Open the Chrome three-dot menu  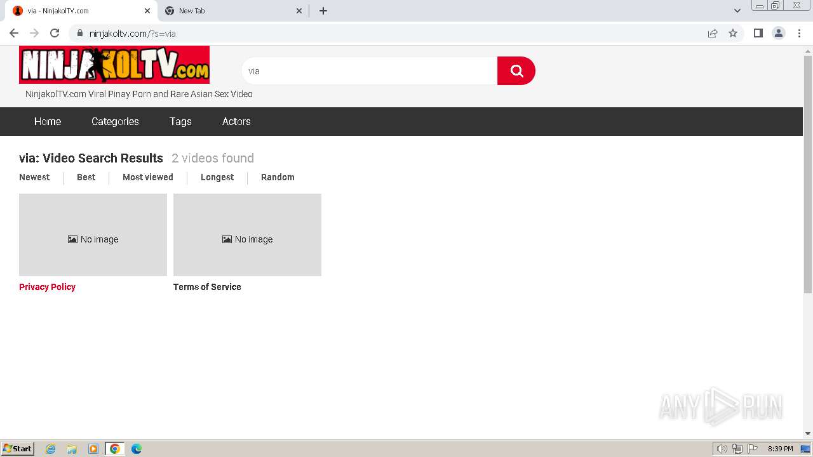coord(799,33)
